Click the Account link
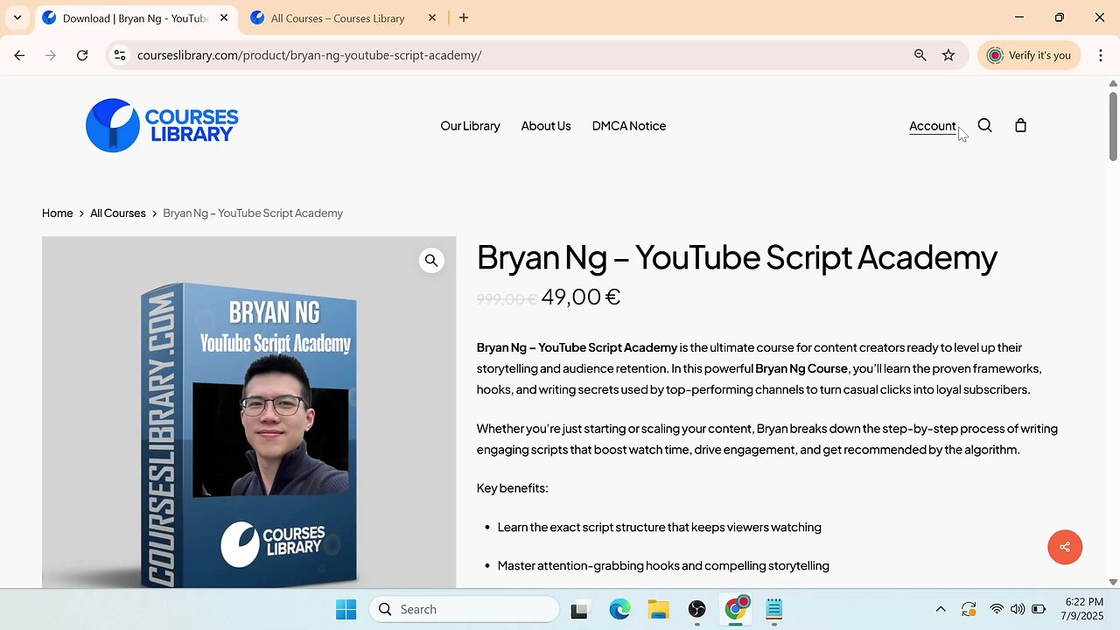 tap(932, 126)
